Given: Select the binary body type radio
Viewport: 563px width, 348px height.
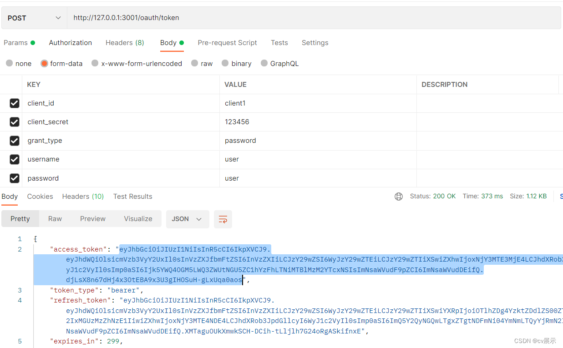Looking at the screenshot, I should (x=225, y=64).
